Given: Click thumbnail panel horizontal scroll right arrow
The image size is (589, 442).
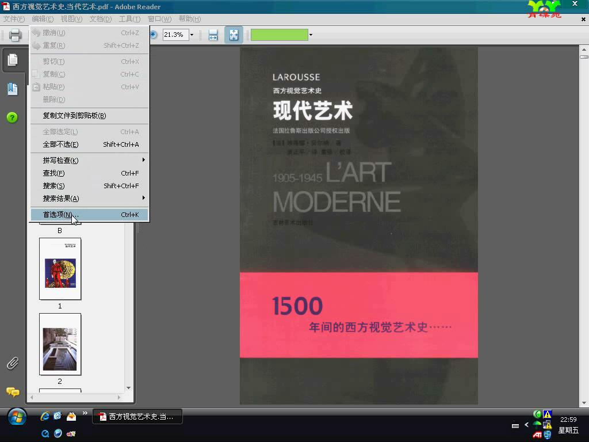Looking at the screenshot, I should coord(119,397).
